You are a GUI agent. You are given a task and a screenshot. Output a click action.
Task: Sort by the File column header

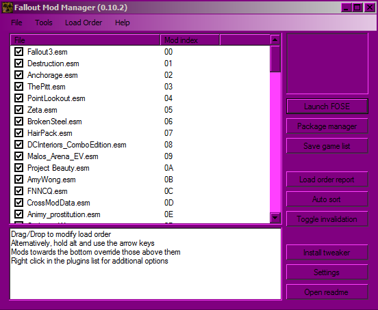click(86, 40)
